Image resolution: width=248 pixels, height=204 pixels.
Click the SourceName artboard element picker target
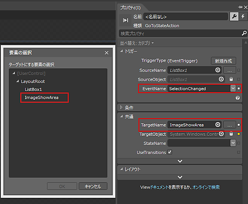click(218, 70)
